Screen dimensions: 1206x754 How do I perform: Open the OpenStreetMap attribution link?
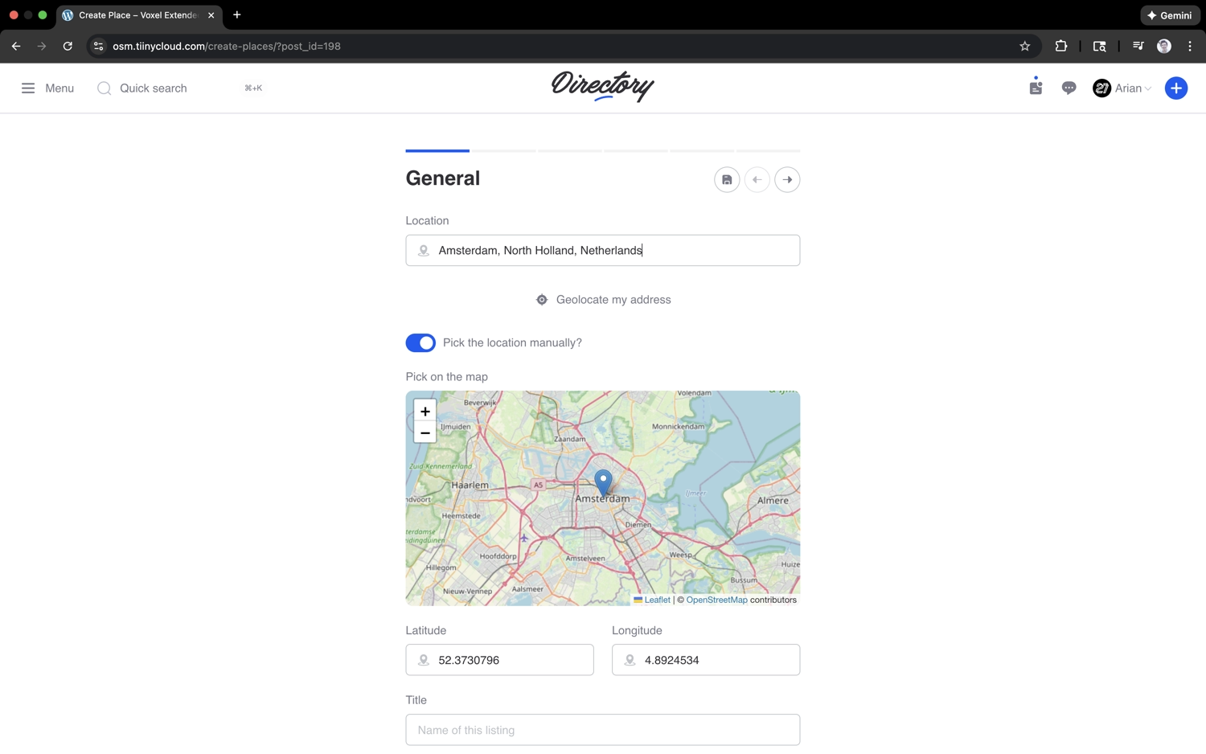[x=716, y=600]
